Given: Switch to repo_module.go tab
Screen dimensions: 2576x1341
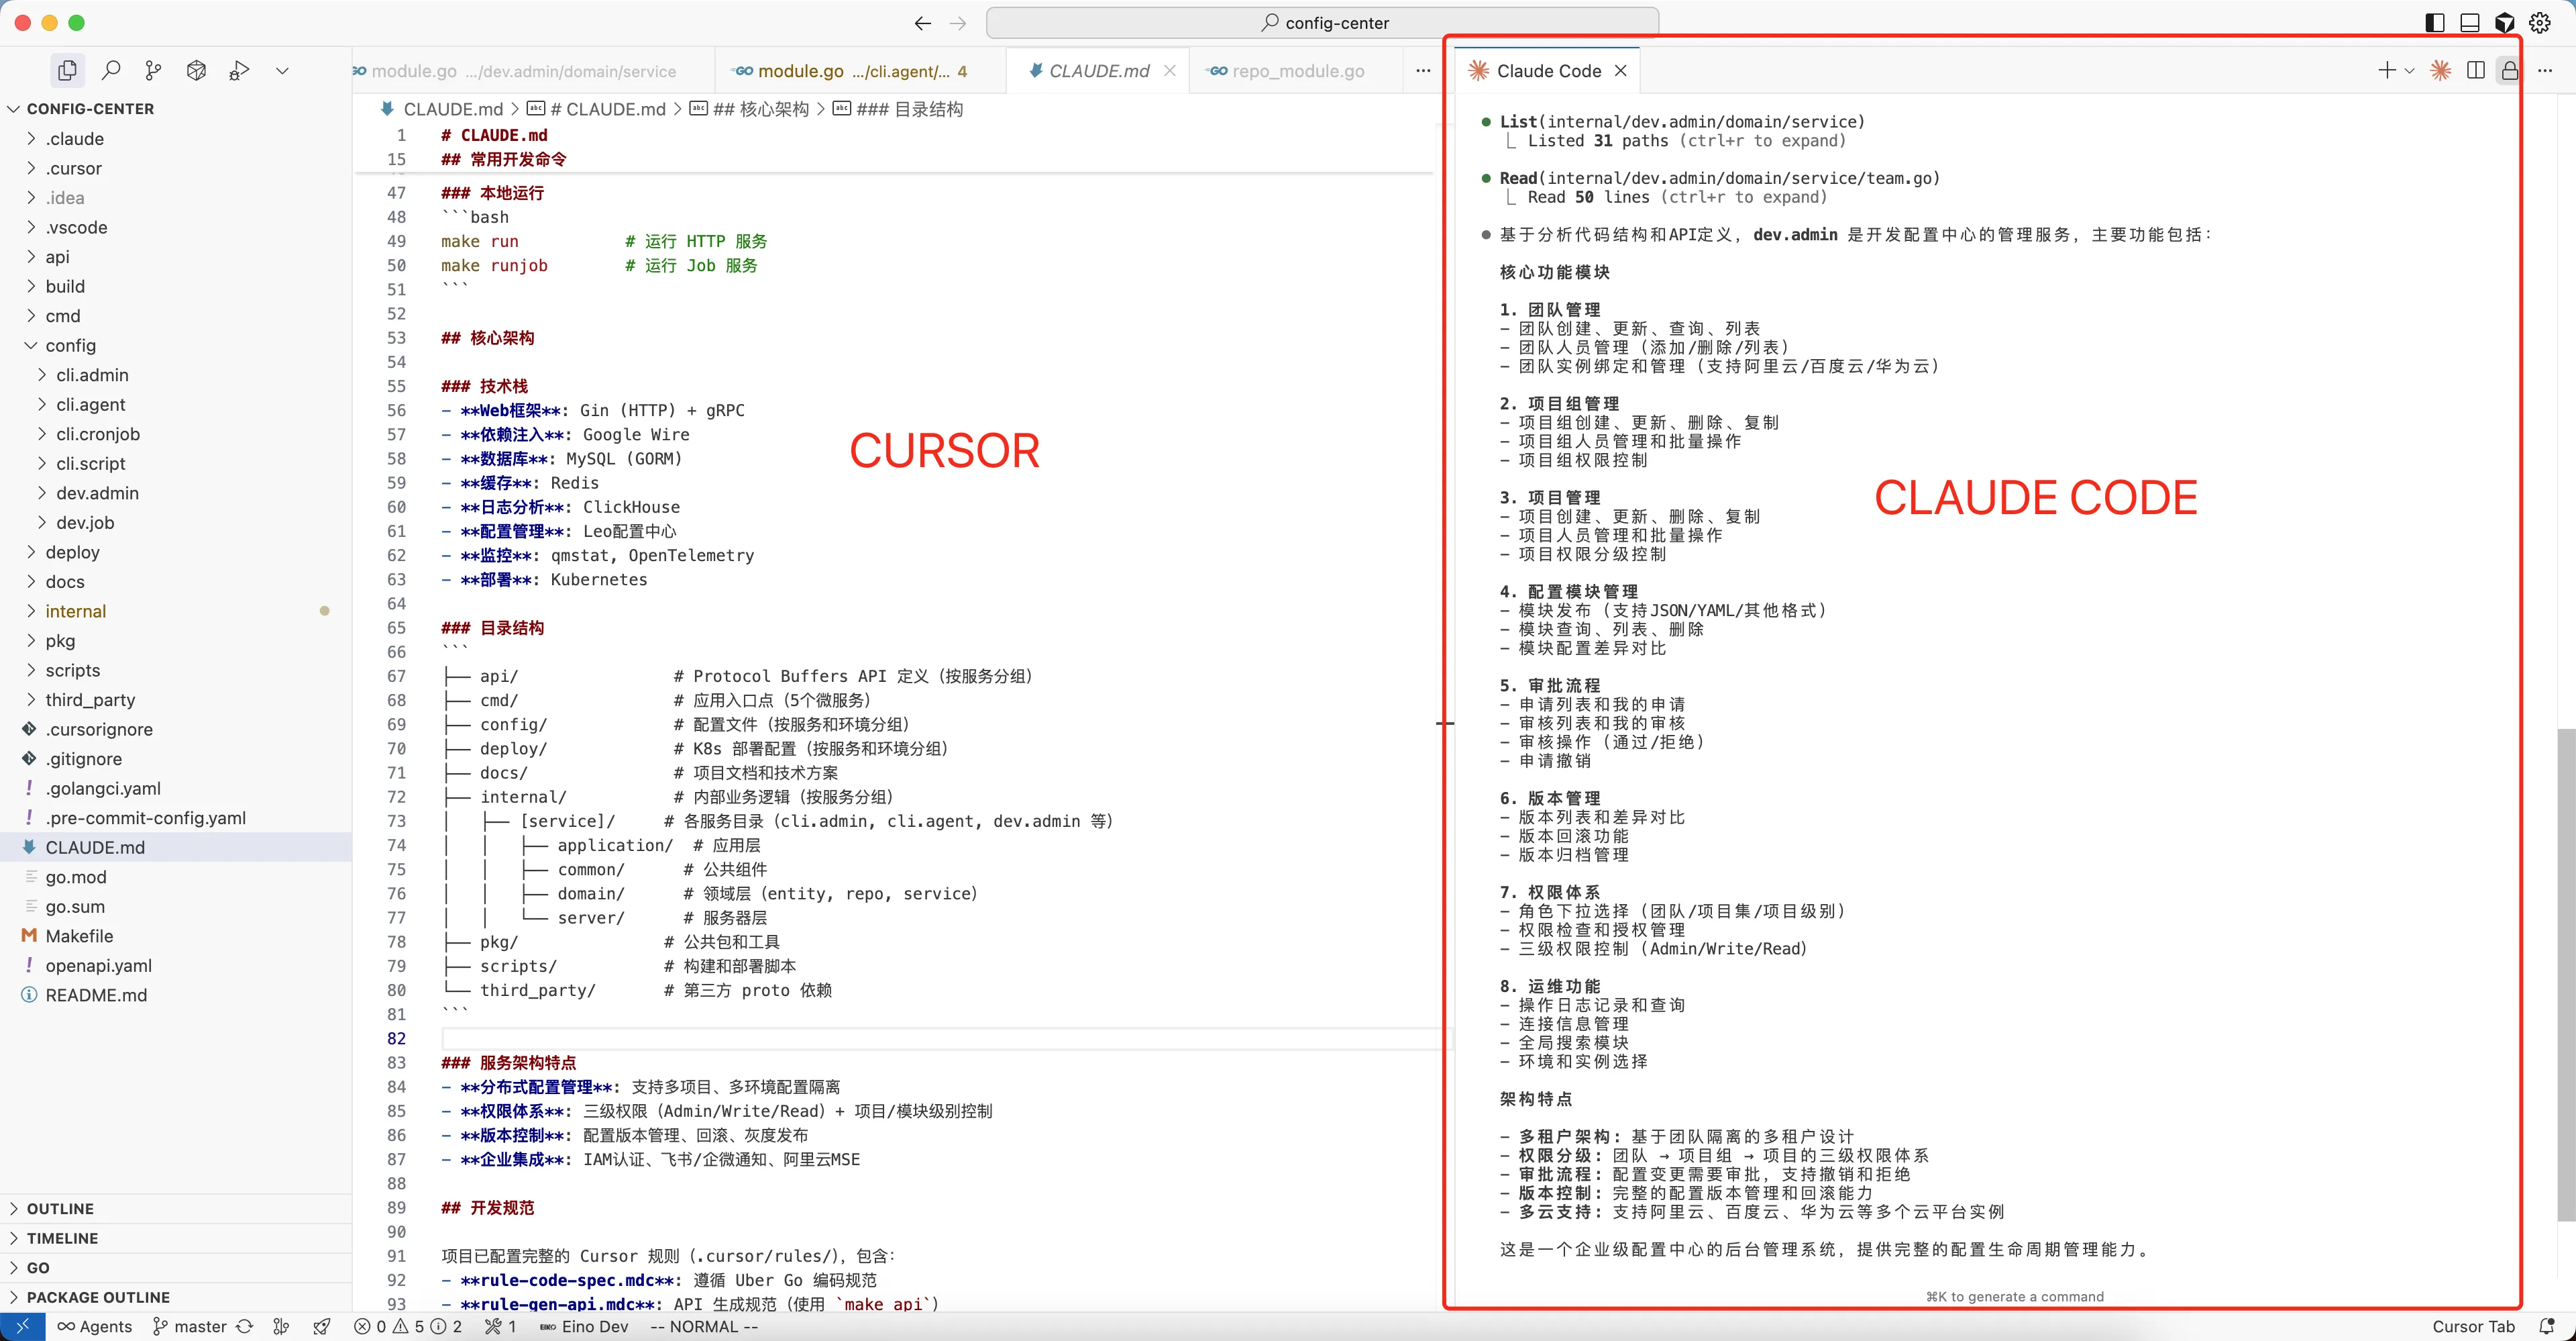Looking at the screenshot, I should tap(1297, 71).
